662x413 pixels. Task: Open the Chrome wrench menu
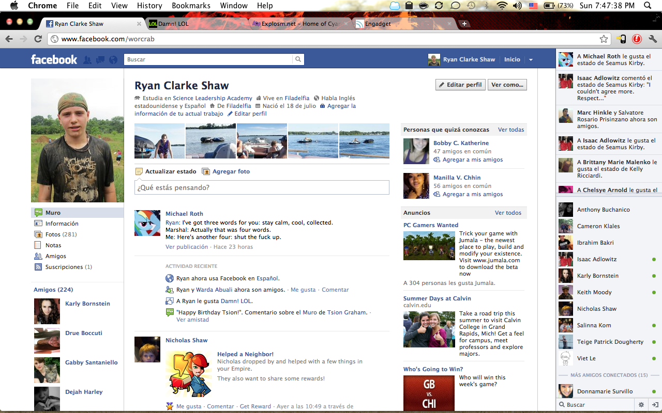click(652, 39)
